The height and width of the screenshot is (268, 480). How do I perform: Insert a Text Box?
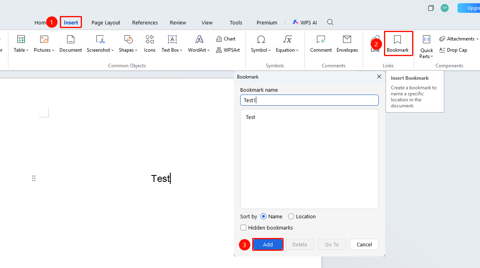coord(172,44)
